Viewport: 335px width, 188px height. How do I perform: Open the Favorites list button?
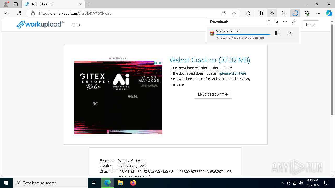(272, 13)
